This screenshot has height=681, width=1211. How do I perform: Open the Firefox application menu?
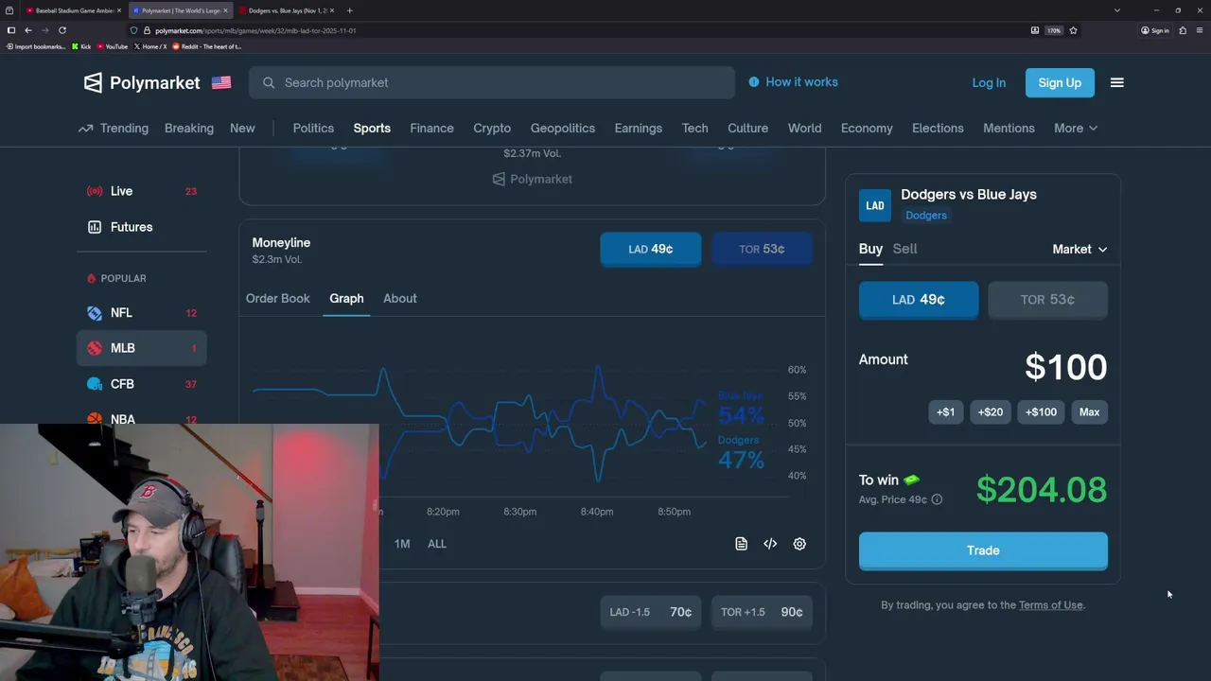pyautogui.click(x=1199, y=30)
